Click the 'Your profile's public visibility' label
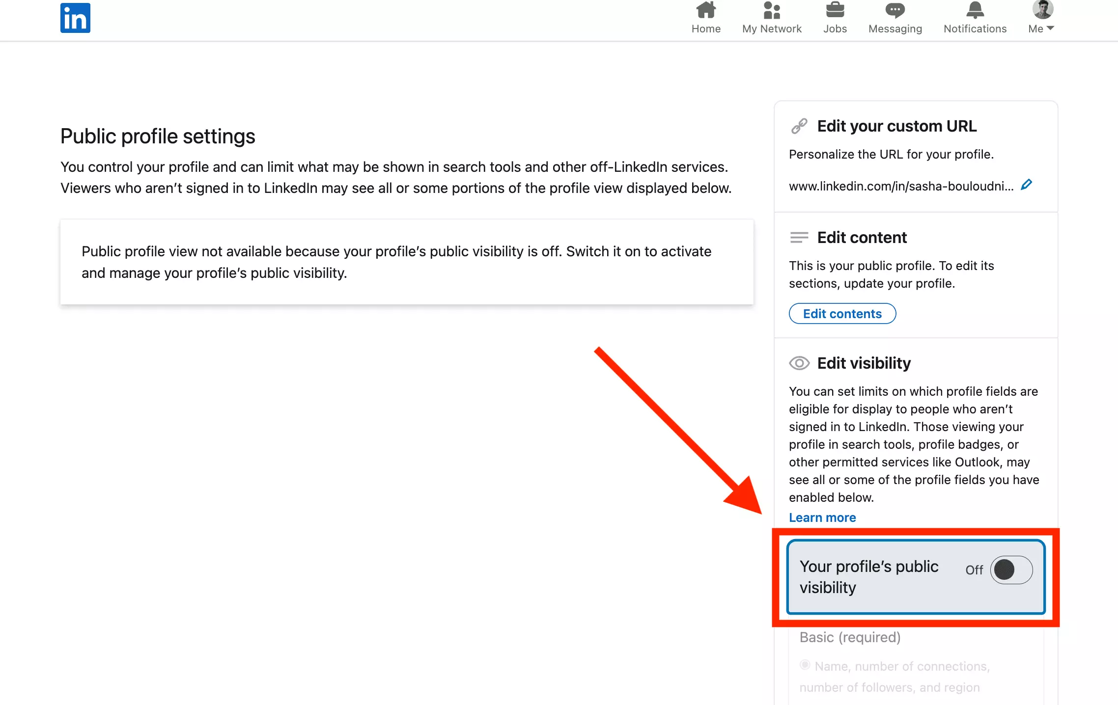The height and width of the screenshot is (705, 1118). click(x=868, y=577)
